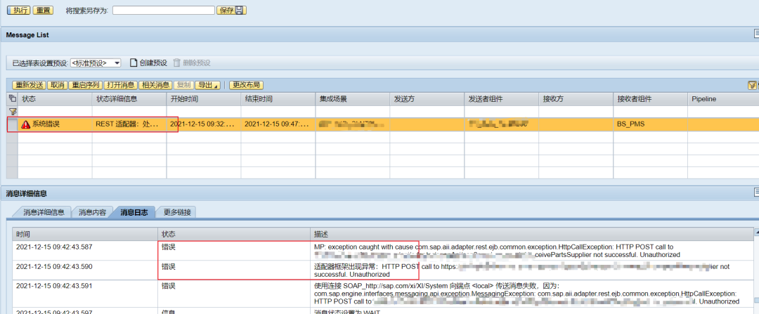Sort by the 状态 column header

[x=55, y=99]
